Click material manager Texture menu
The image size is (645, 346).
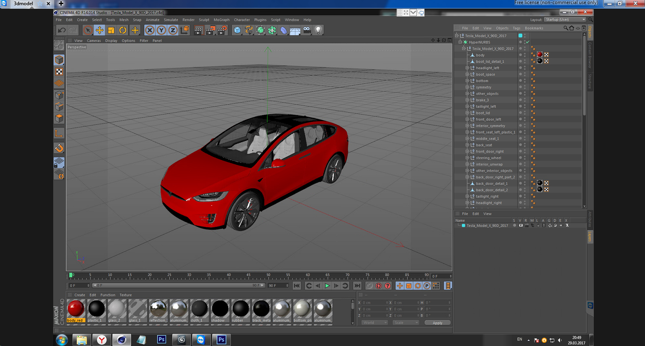(125, 295)
